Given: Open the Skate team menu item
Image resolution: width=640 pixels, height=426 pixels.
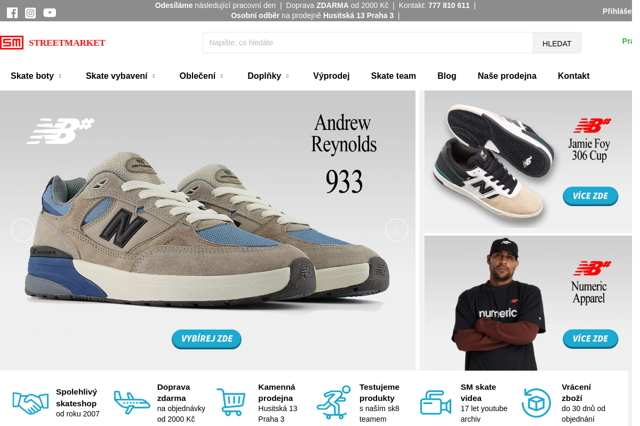Looking at the screenshot, I should 394,76.
